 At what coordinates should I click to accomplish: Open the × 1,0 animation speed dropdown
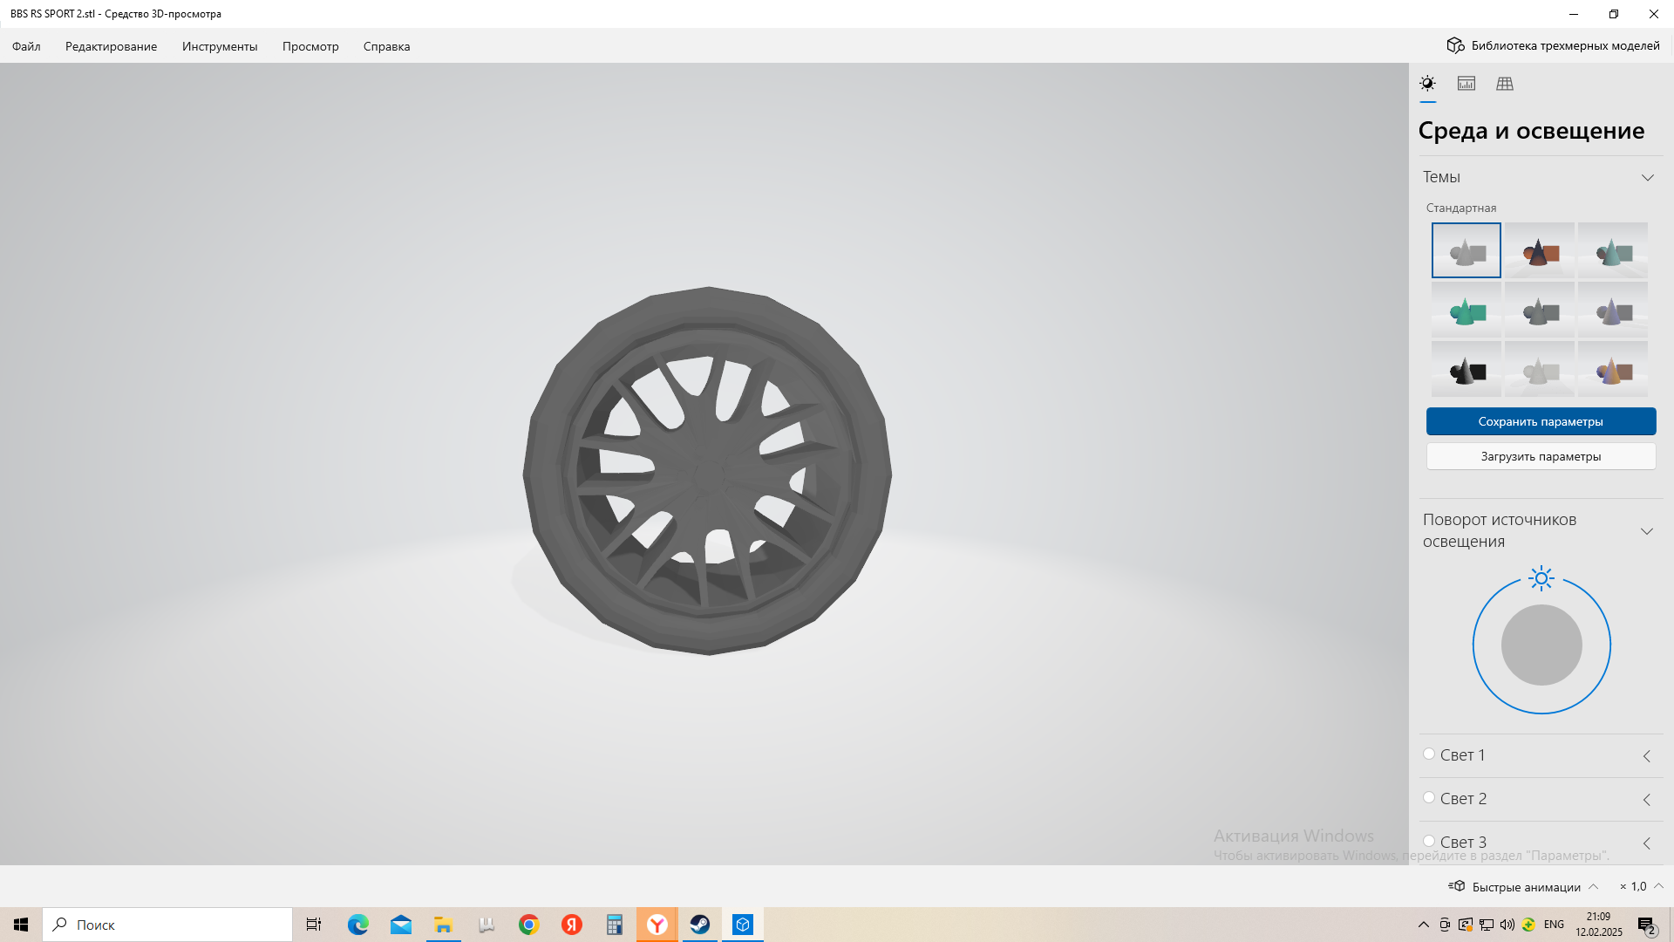pyautogui.click(x=1642, y=886)
